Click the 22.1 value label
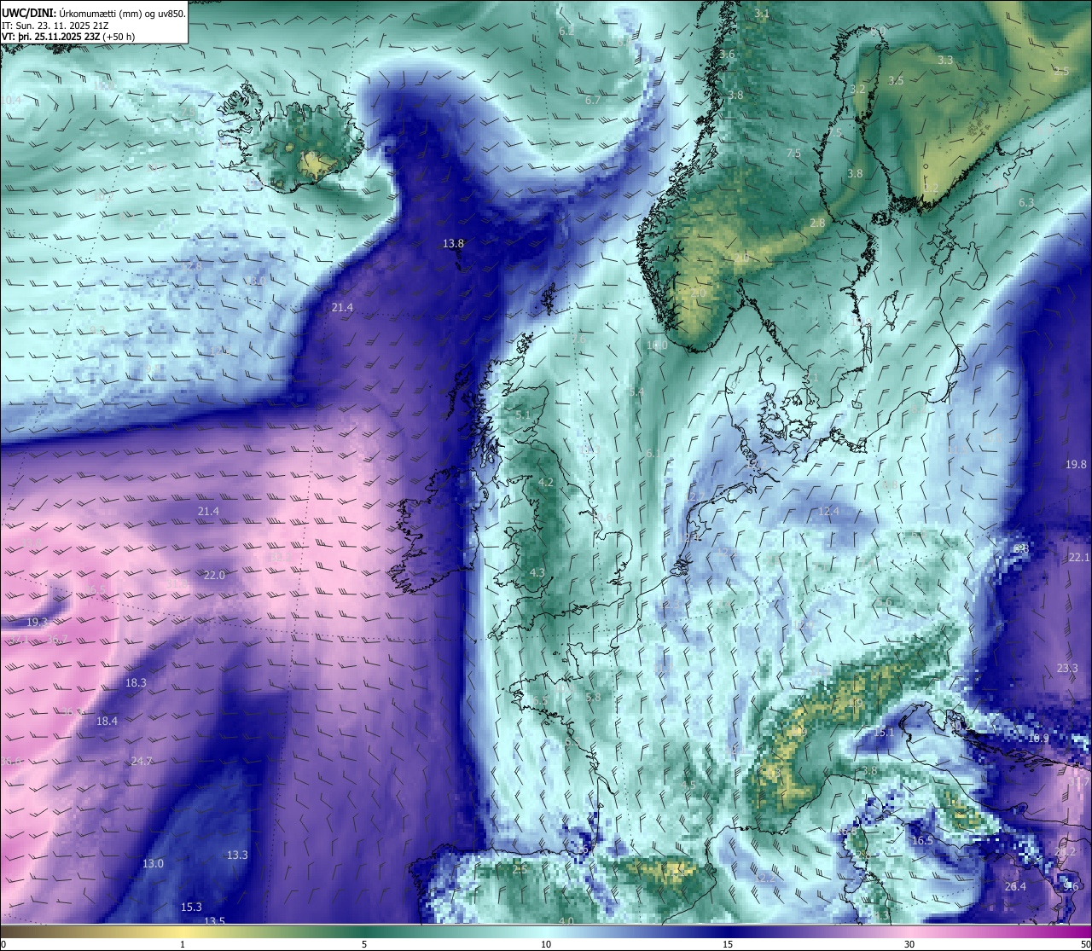 1079,557
